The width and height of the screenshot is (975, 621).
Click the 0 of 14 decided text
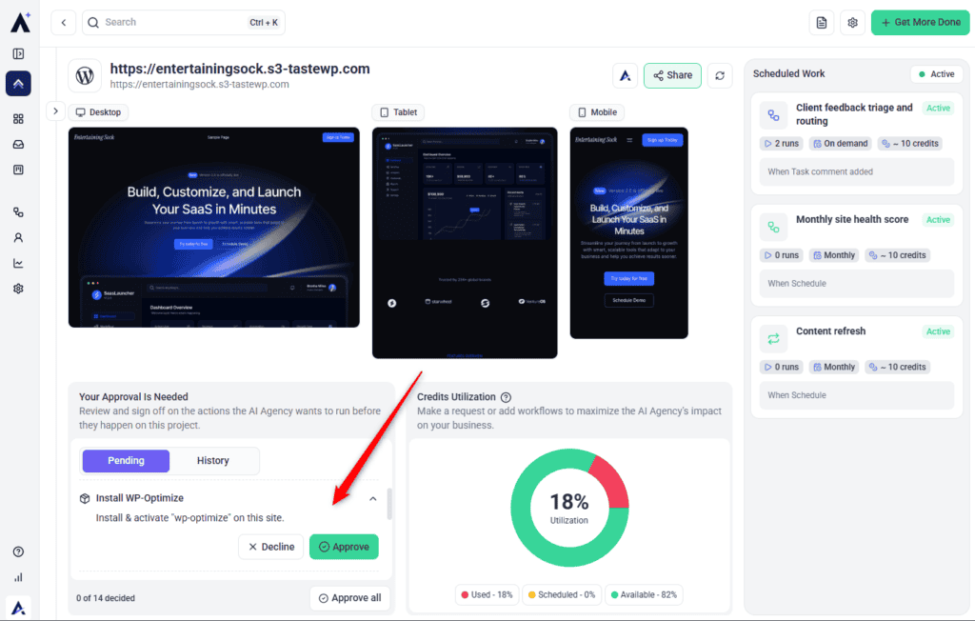[106, 598]
